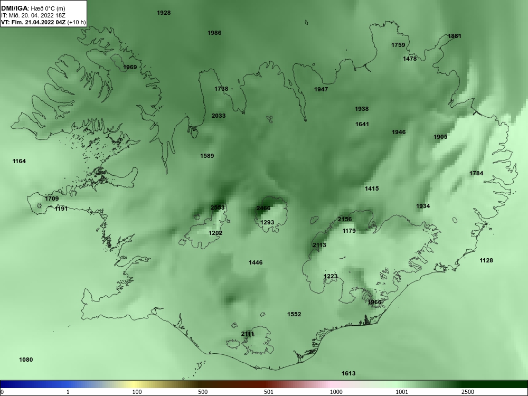Image resolution: width=528 pixels, height=396 pixels.
Task: Click the VT: Fim. 21.04.2022 04Z line
Action: (x=43, y=23)
